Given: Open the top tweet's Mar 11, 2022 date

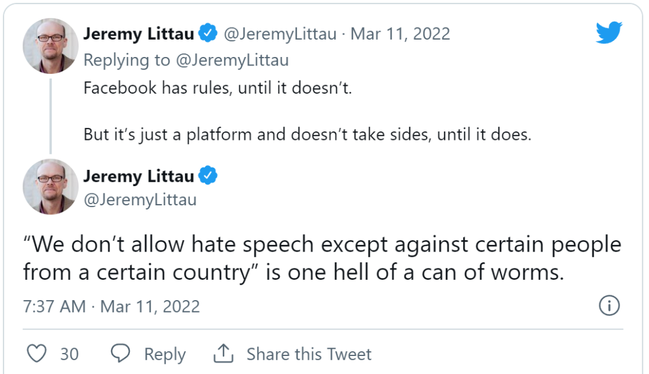Looking at the screenshot, I should tap(400, 34).
